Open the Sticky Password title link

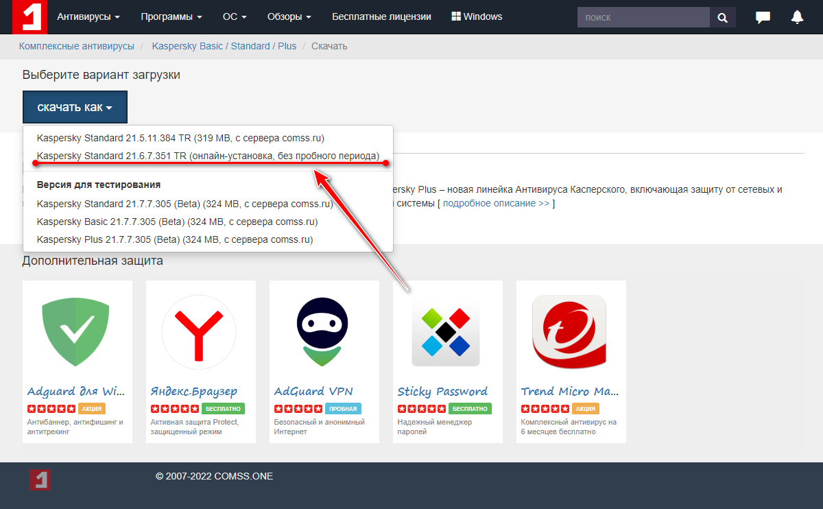[442, 391]
